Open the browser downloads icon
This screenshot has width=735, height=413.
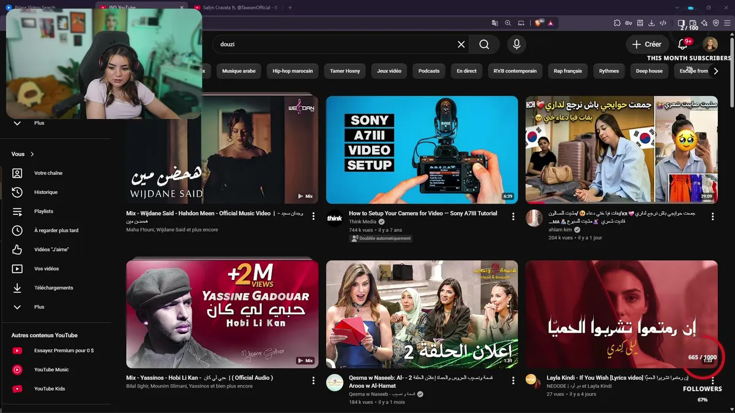(x=652, y=23)
